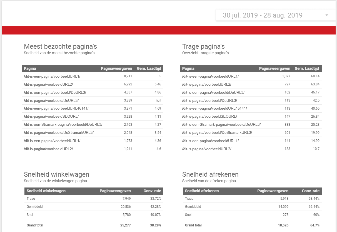Click subtitle Snelheid van de afreken pagina
337x232 pixels.
[209, 181]
